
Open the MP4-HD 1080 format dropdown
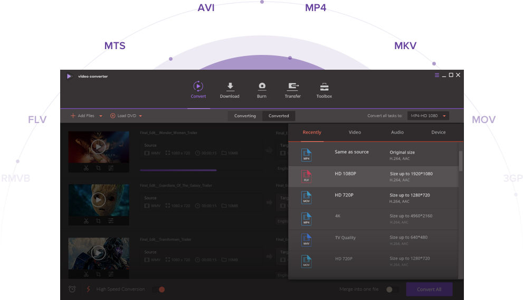click(x=428, y=116)
